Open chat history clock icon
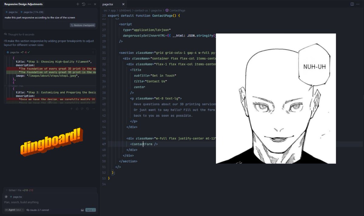This screenshot has width=364, height=216. pos(83,4)
